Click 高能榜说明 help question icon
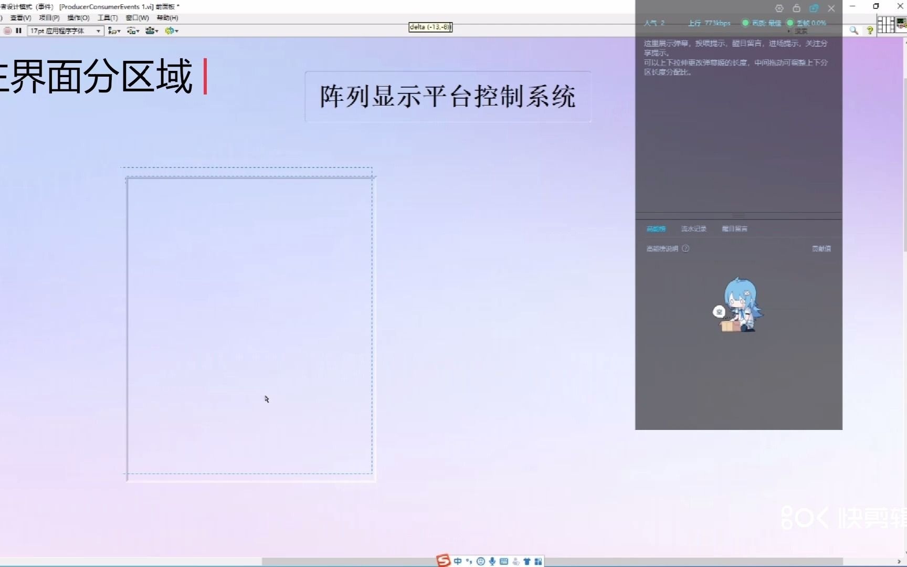The height and width of the screenshot is (567, 907). point(685,248)
